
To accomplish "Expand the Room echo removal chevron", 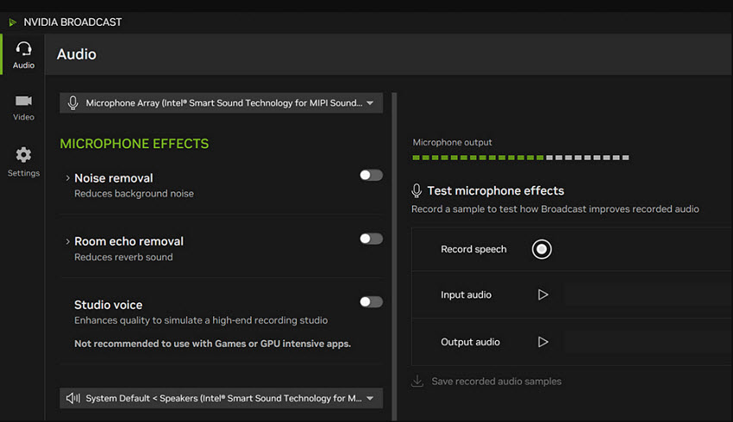I will coord(68,241).
